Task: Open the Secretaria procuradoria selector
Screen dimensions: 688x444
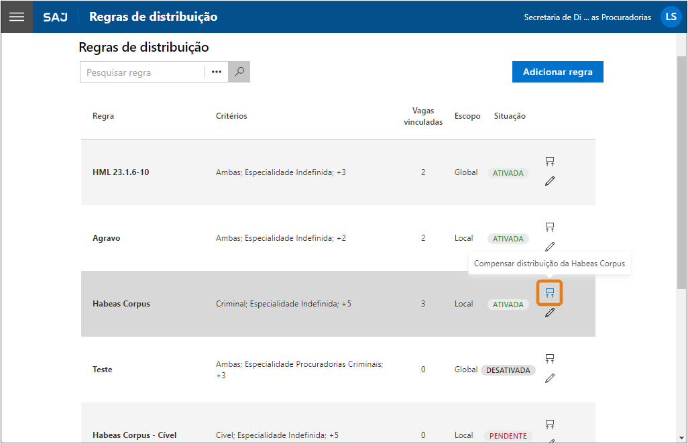Action: coord(587,17)
